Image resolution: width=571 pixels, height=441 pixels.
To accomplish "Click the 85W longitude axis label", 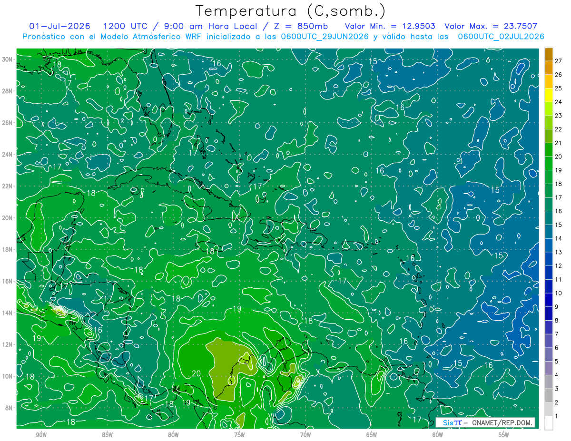I will (x=107, y=435).
